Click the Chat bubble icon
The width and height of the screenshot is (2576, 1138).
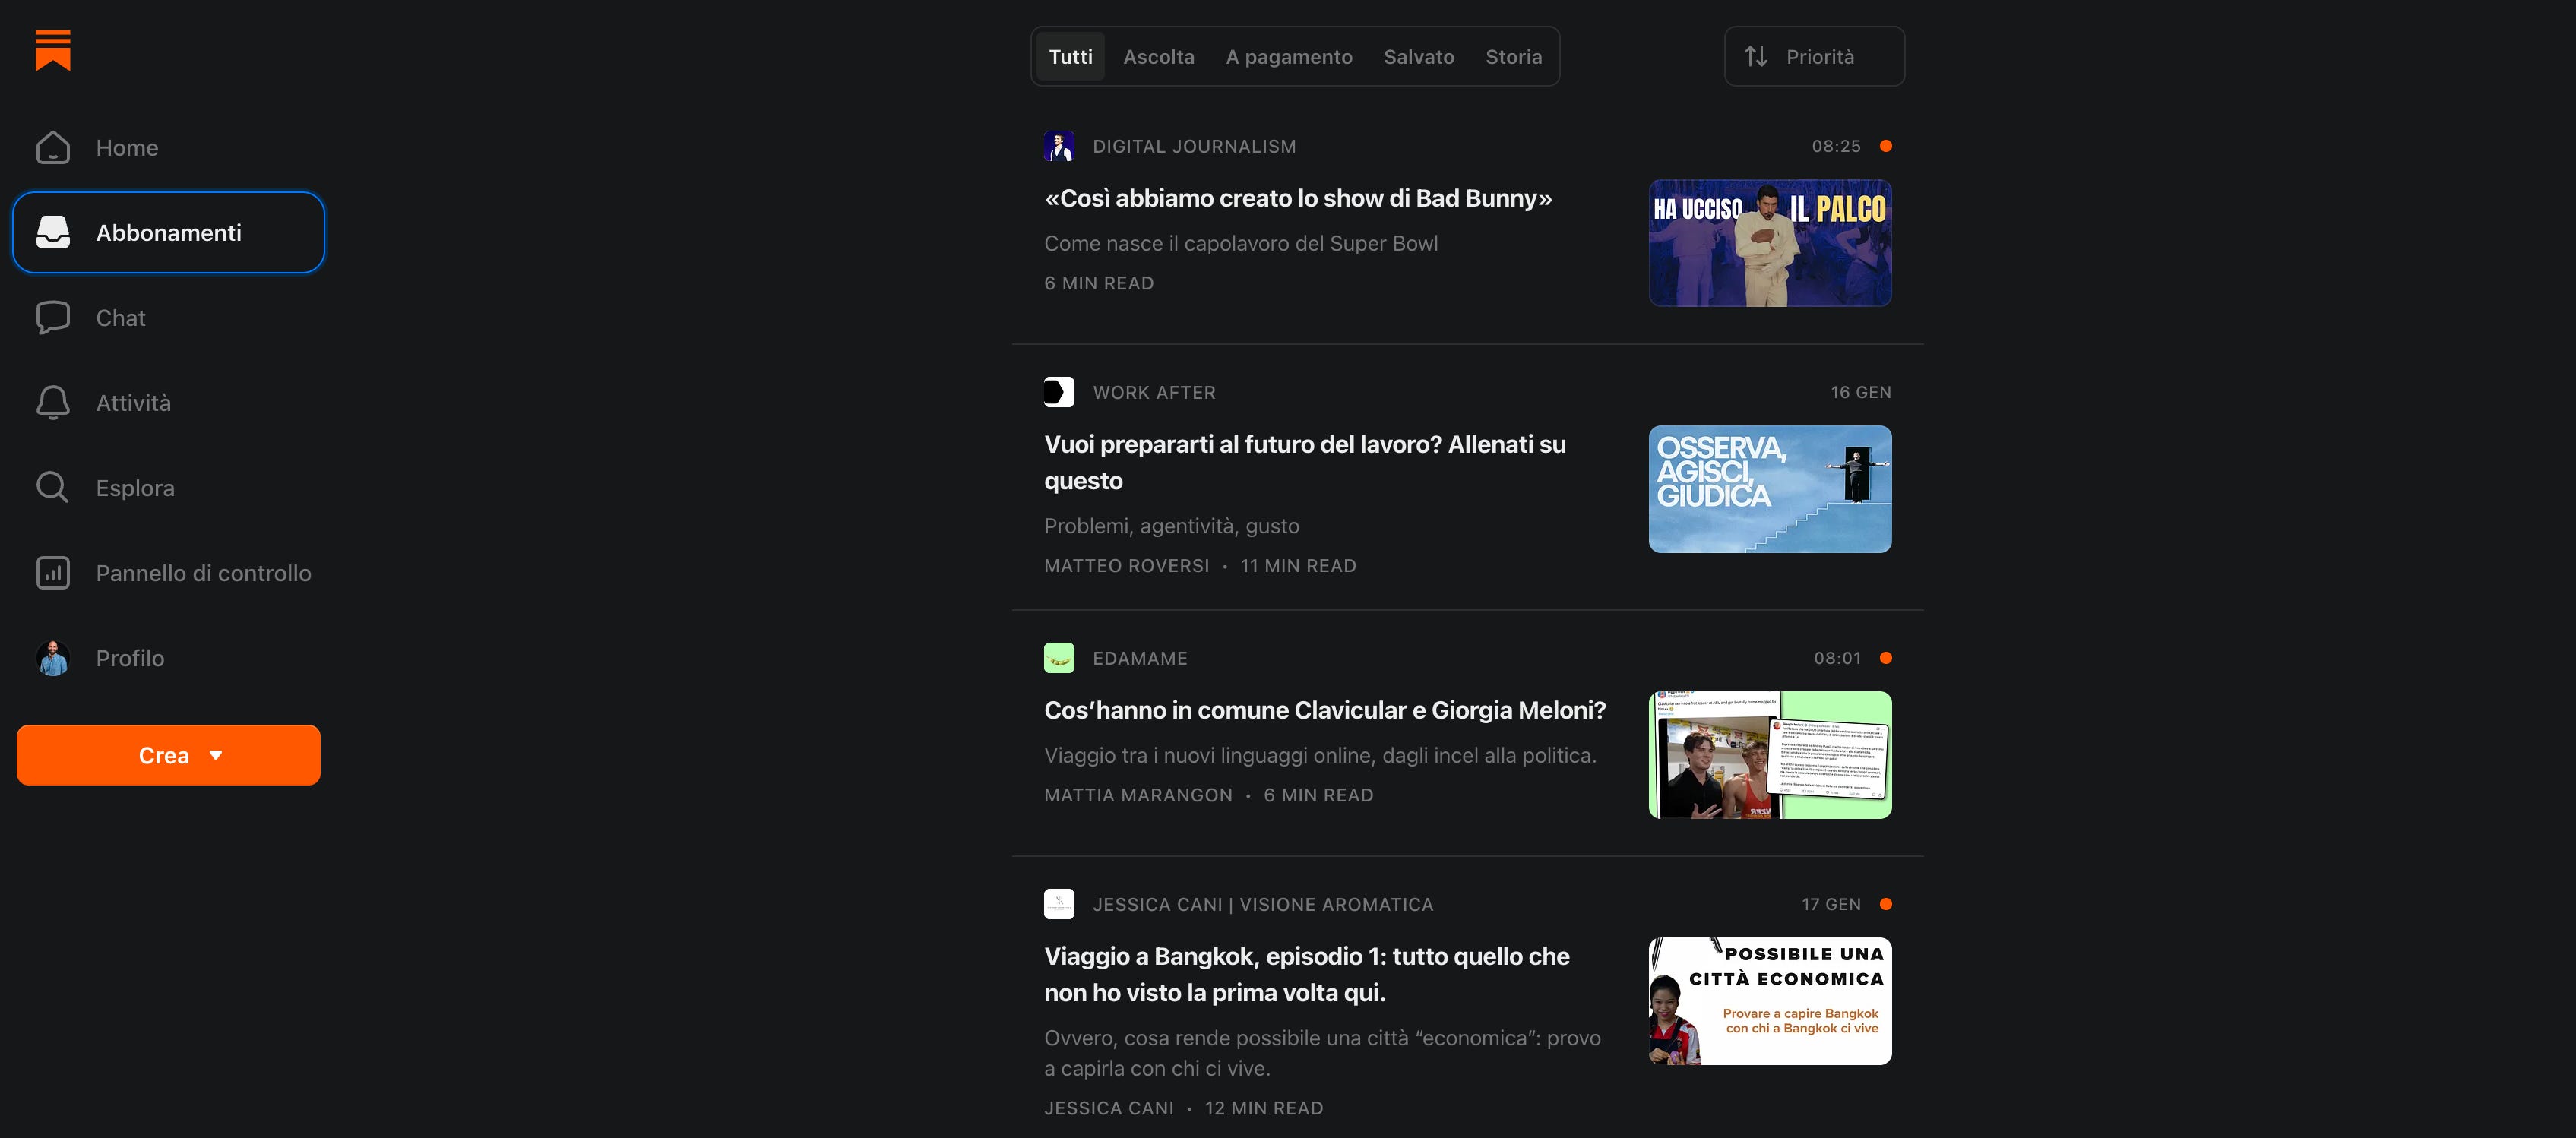point(53,317)
